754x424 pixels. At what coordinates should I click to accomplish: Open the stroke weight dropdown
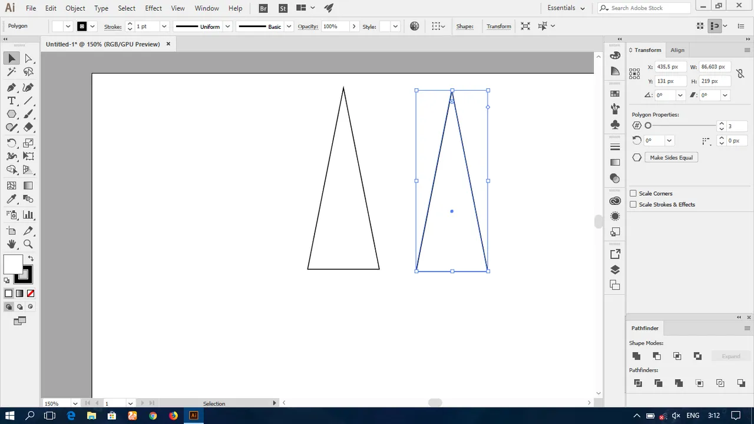tap(164, 26)
